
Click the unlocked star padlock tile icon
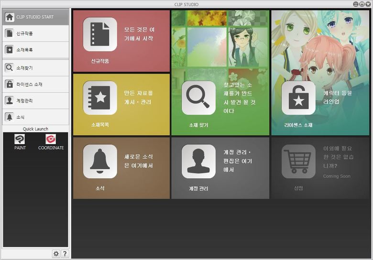click(298, 97)
